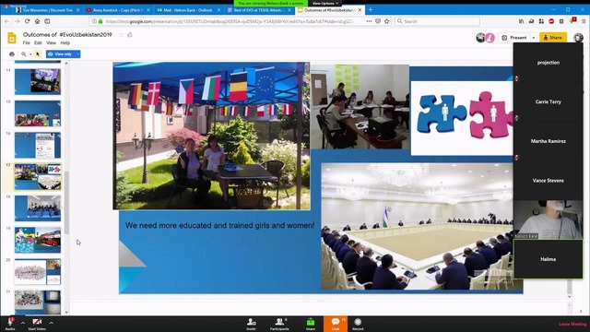This screenshot has height=332, width=590.
Task: Open the Help menu
Action: [65, 43]
